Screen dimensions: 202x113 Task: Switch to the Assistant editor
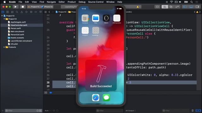(171, 7)
